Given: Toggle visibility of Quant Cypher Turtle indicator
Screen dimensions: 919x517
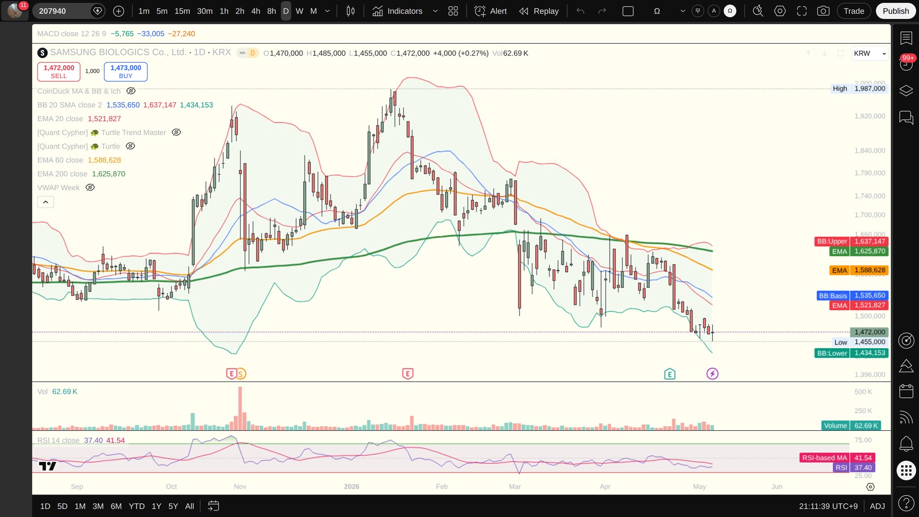Looking at the screenshot, I should tap(130, 146).
